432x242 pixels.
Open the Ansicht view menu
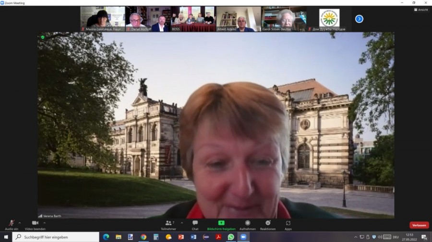(420, 10)
